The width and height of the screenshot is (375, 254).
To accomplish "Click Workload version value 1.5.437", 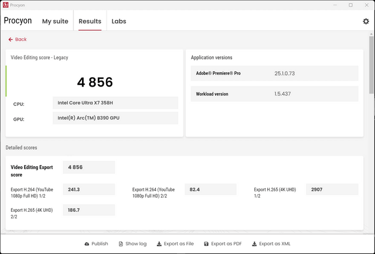I will [282, 94].
